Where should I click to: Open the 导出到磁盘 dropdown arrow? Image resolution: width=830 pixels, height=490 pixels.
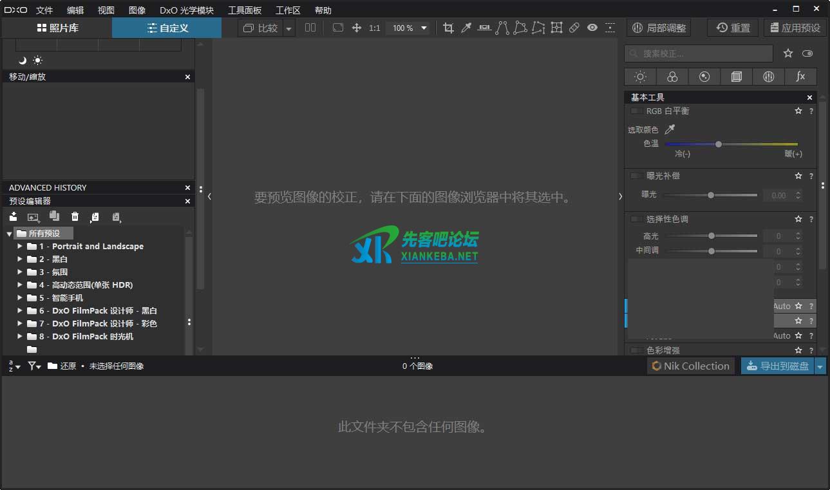point(820,366)
